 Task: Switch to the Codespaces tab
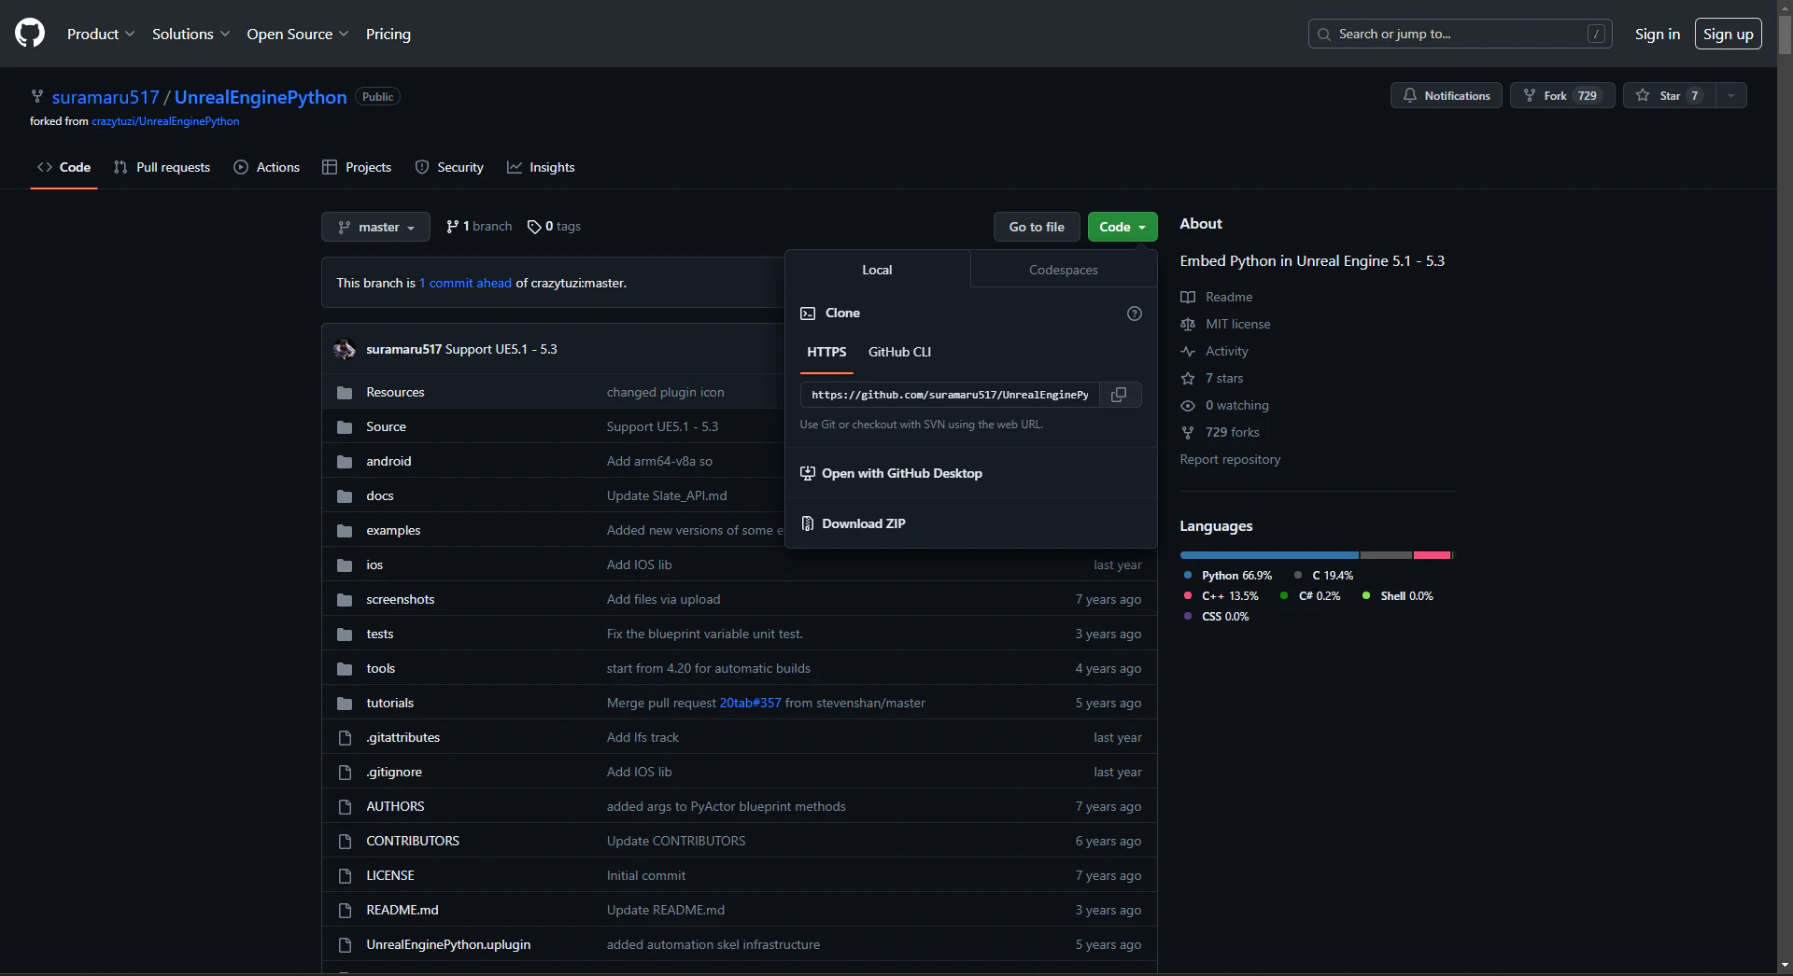(1064, 270)
